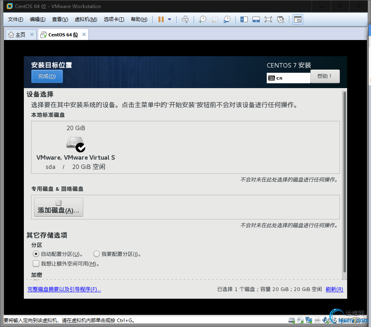This screenshot has height=327, width=371.
Task: Enter full screen mode icon
Action: 268,19
